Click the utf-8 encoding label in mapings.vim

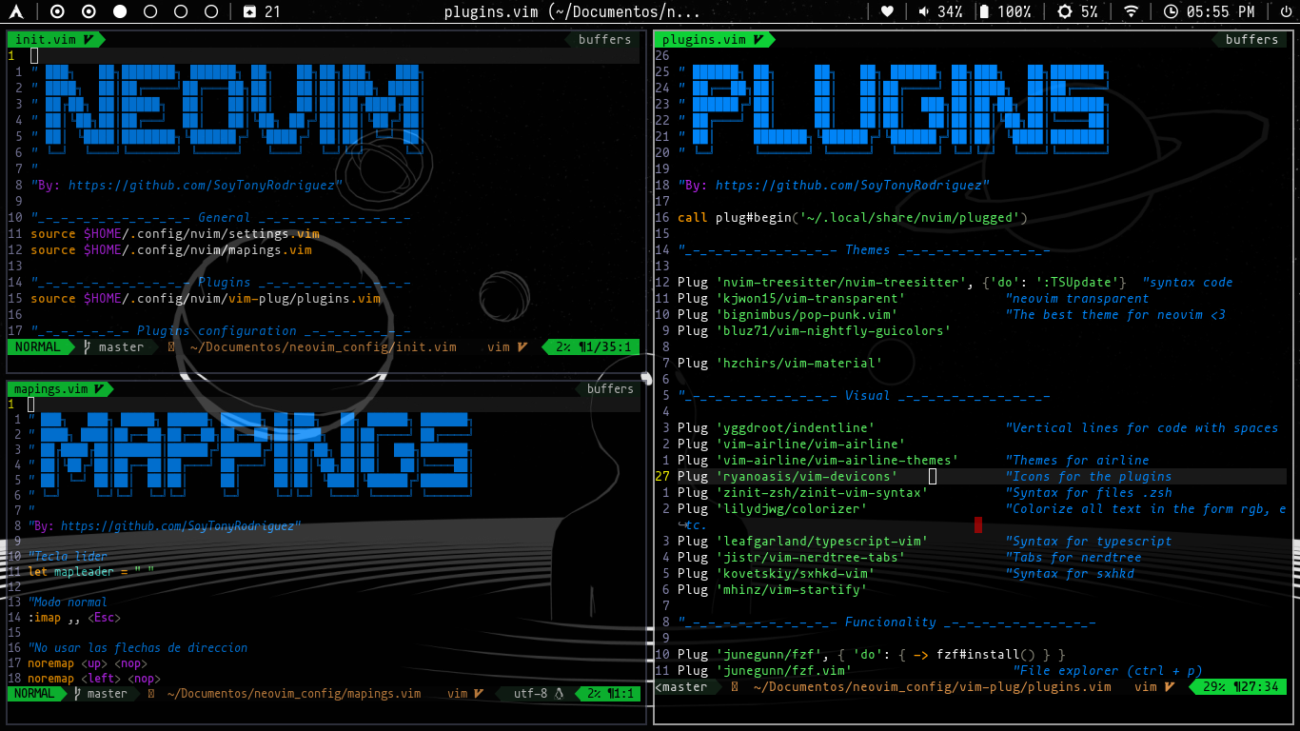point(530,694)
